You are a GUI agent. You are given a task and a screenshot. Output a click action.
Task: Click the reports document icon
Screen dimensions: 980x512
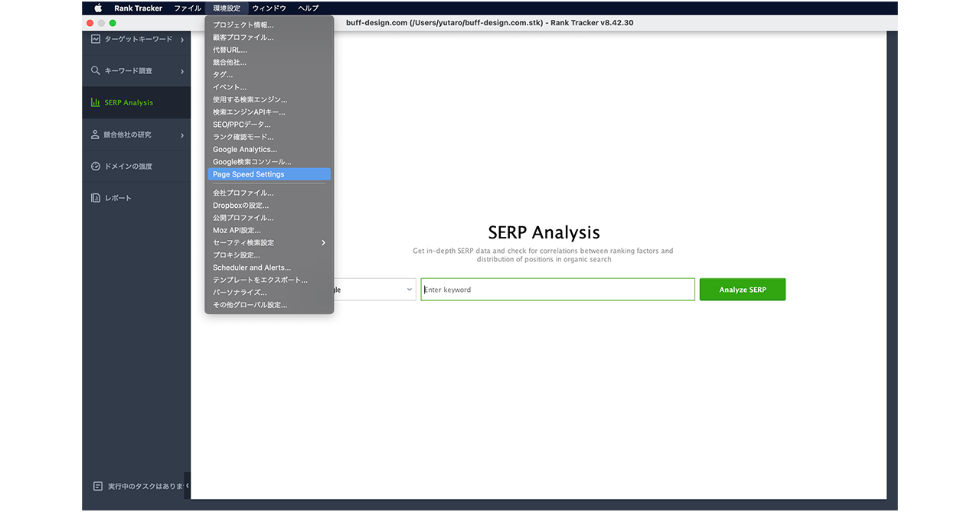96,198
